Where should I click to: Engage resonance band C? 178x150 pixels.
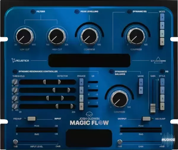(x=81, y=99)
